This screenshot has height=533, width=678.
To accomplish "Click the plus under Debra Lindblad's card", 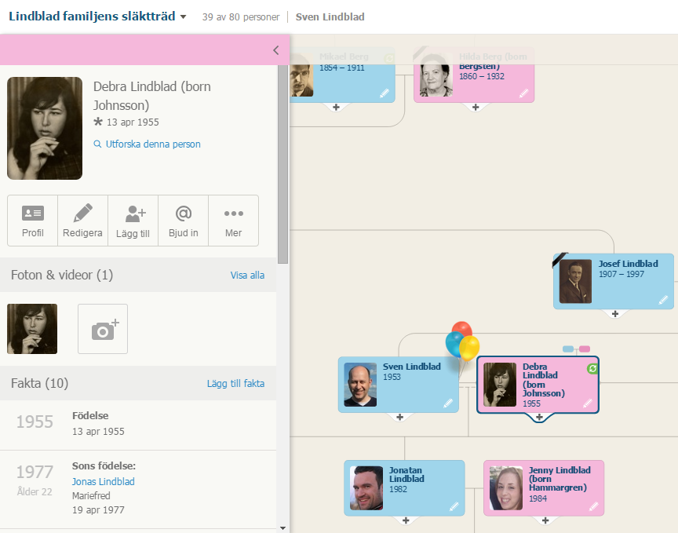I will [539, 417].
